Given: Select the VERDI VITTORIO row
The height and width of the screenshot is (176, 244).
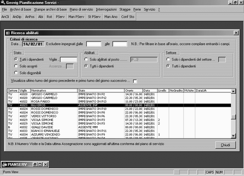Looking at the screenshot, I should 119,116.
